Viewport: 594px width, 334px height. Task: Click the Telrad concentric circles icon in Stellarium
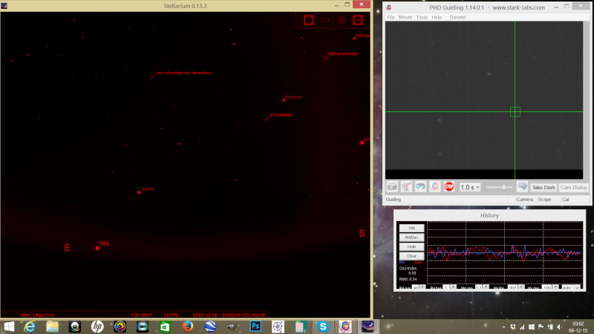coord(342,20)
